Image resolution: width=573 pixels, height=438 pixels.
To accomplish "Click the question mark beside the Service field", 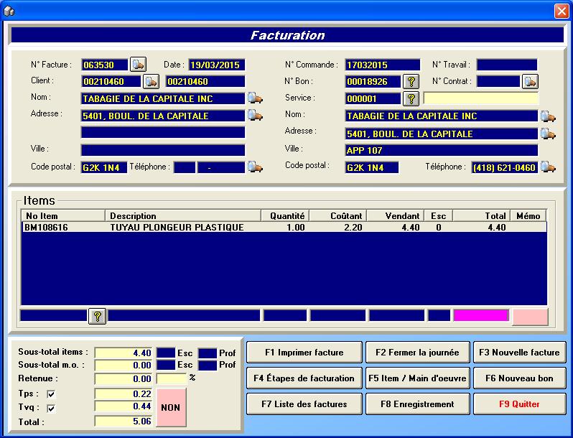I will point(411,98).
